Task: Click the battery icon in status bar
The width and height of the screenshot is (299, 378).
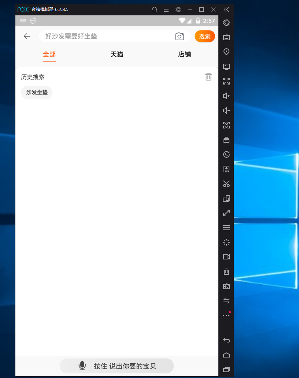Action: point(198,21)
